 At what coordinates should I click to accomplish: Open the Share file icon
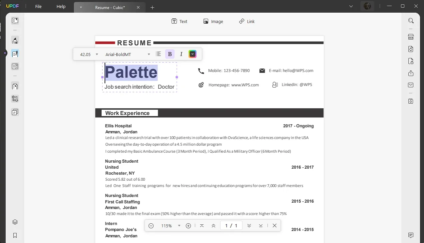pos(411,73)
